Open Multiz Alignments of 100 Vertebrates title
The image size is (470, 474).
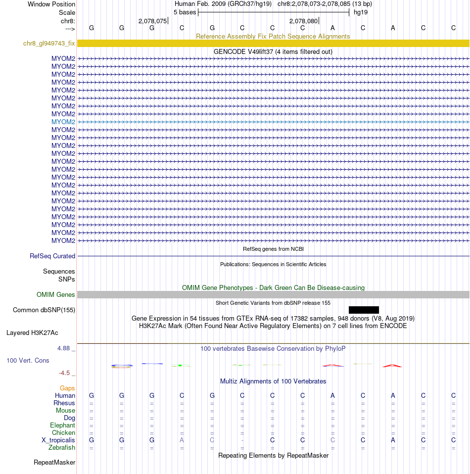coord(273,381)
